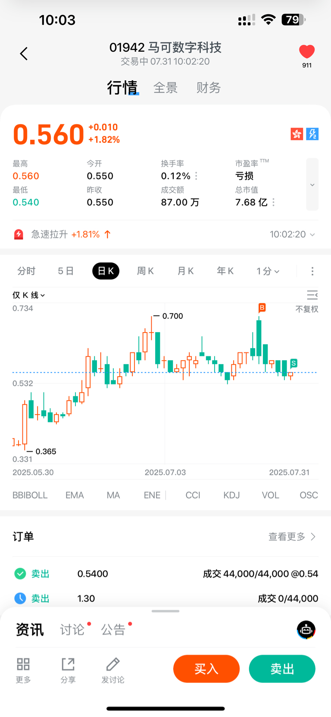This screenshot has height=717, width=331.
Task: Toggle the 不复权 adjustment option
Action: point(307,309)
